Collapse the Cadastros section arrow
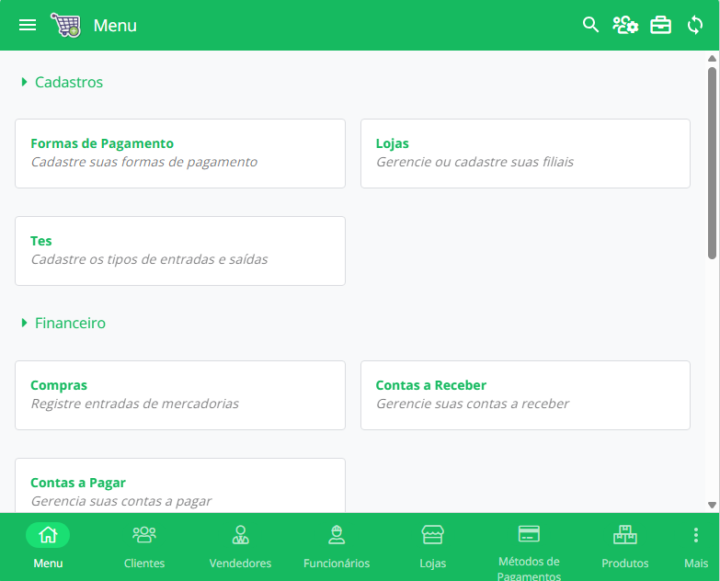720x581 pixels. (24, 82)
